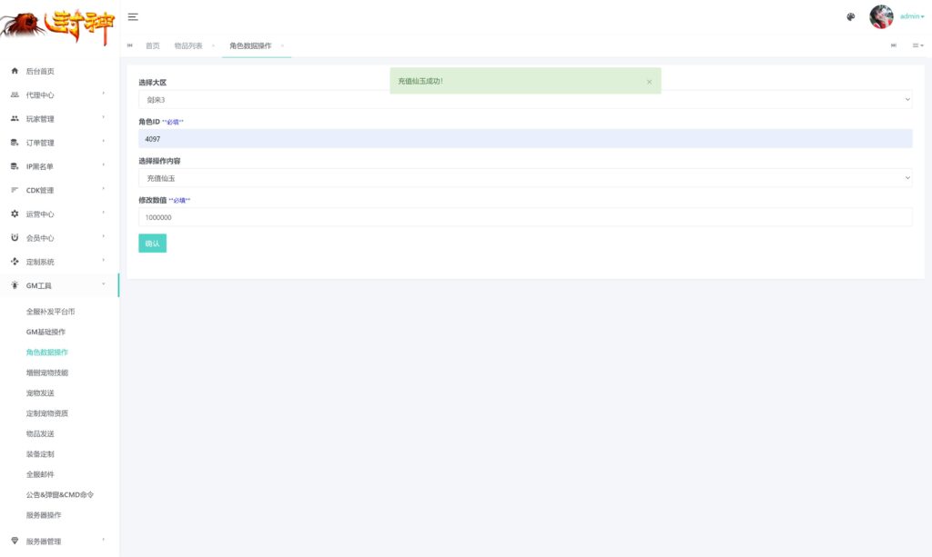Screen dimensions: 932x557
Task: Close the 充值仙玉成功 notification
Action: [649, 82]
